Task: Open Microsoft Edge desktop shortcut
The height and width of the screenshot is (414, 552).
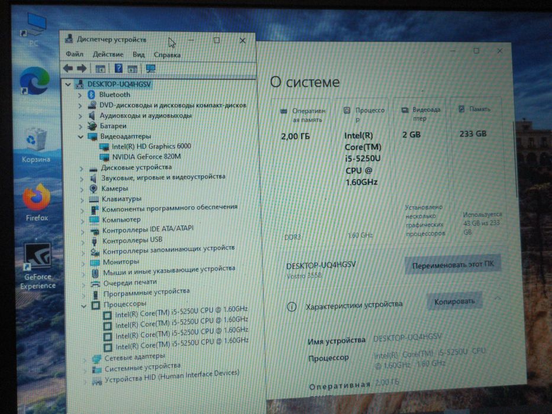Action: point(34,81)
